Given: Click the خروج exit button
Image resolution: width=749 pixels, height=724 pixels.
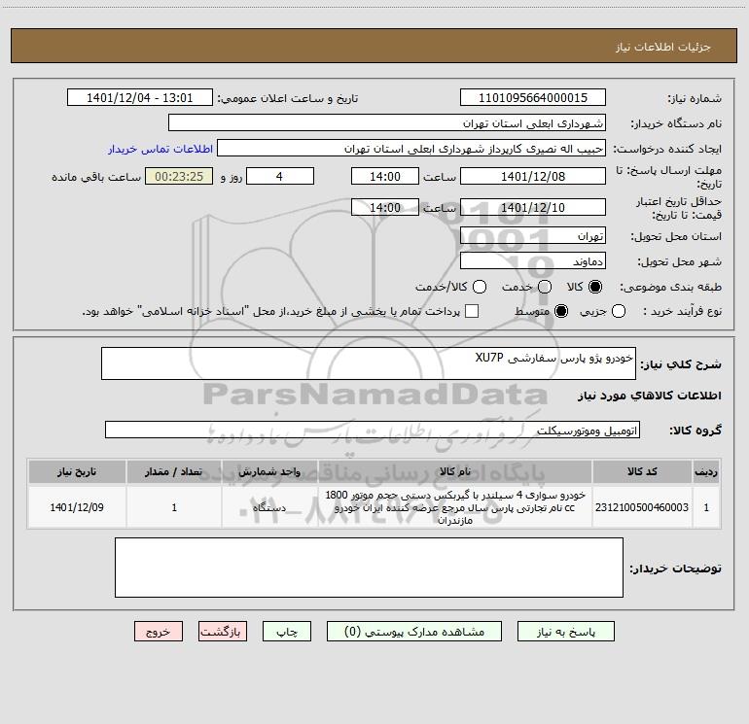Looking at the screenshot, I should 159,632.
